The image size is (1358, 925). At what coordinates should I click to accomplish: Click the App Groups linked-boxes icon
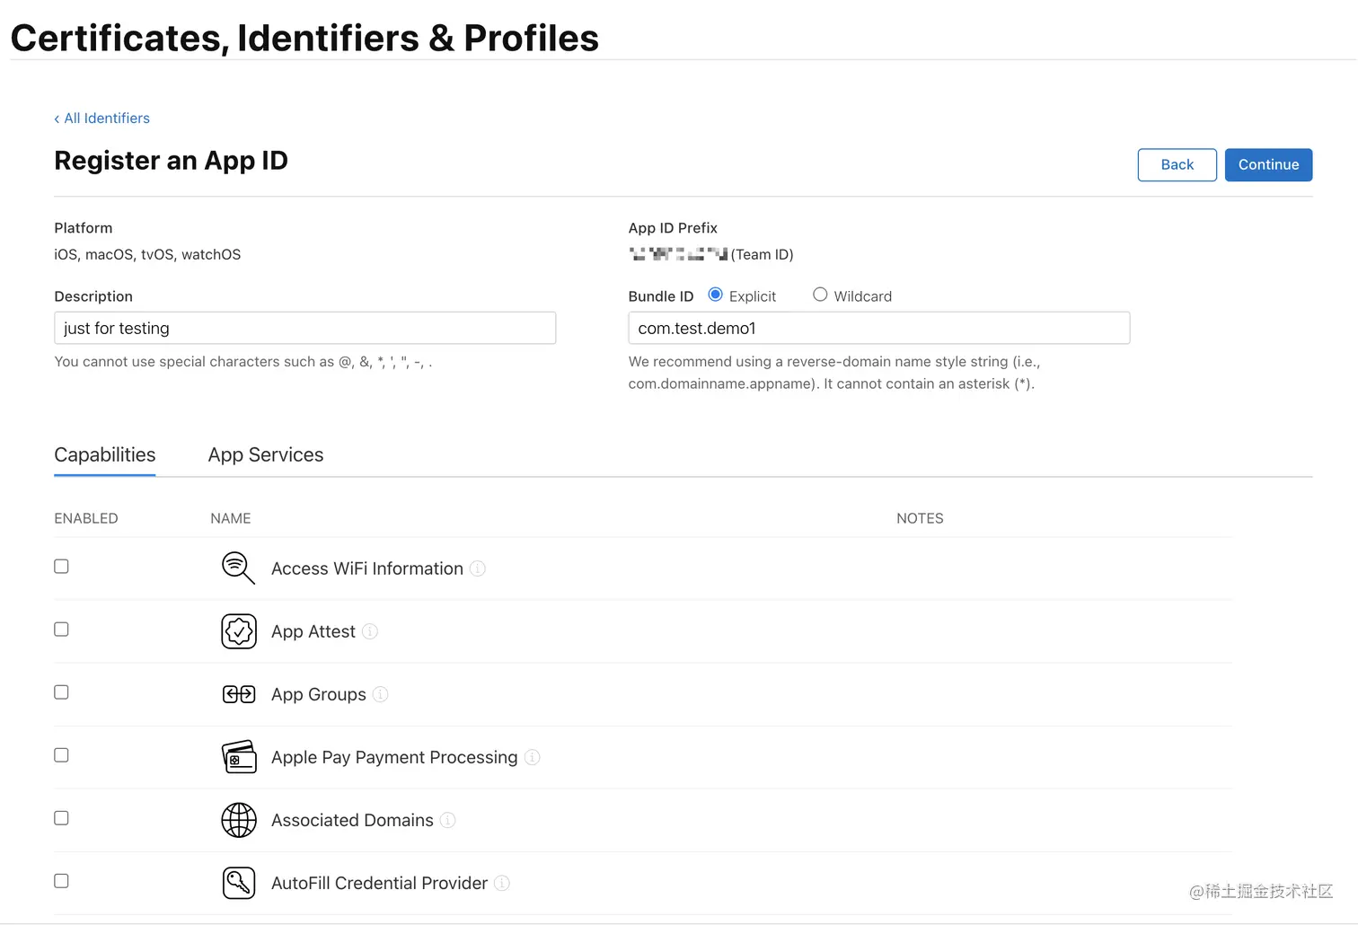[x=239, y=694]
